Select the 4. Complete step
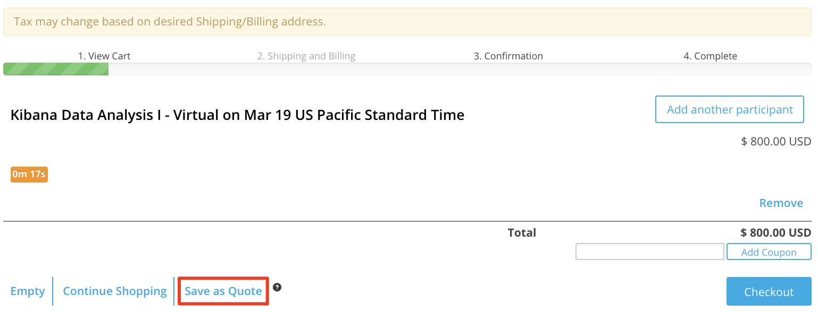The image size is (818, 312). pyautogui.click(x=711, y=56)
